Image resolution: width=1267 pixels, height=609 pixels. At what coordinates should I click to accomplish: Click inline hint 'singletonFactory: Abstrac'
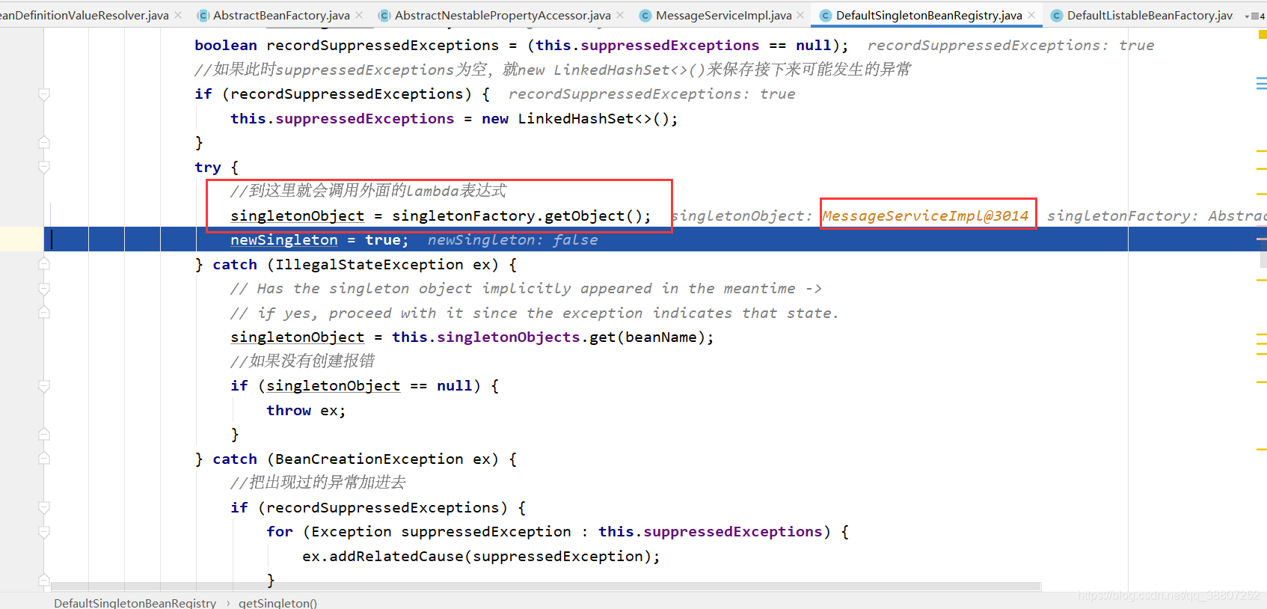1156,215
